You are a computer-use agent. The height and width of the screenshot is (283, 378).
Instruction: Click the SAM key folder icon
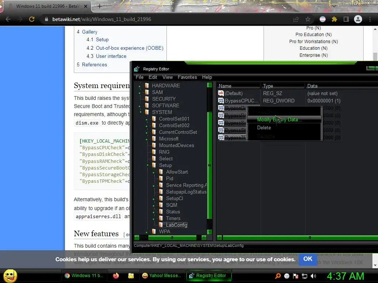point(147,92)
